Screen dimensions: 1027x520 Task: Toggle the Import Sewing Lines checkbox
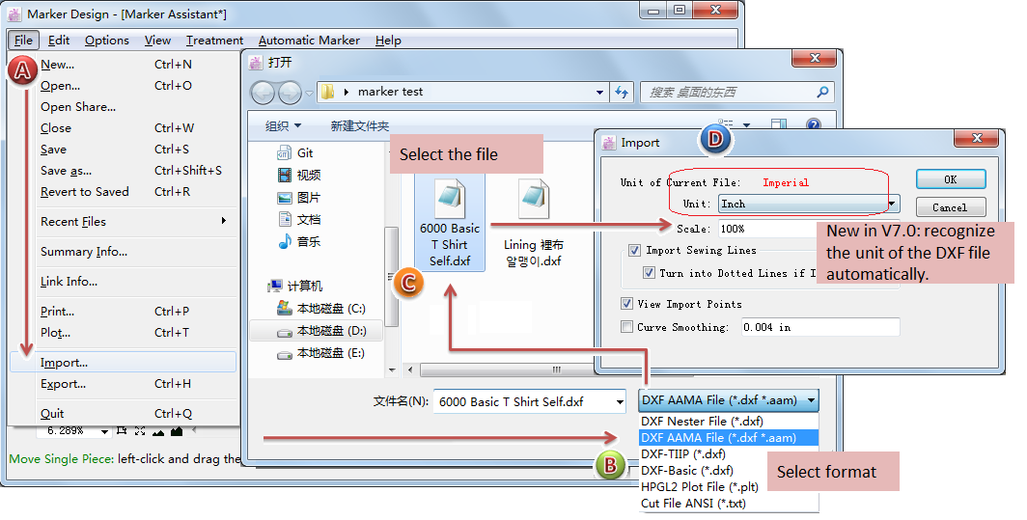[634, 251]
